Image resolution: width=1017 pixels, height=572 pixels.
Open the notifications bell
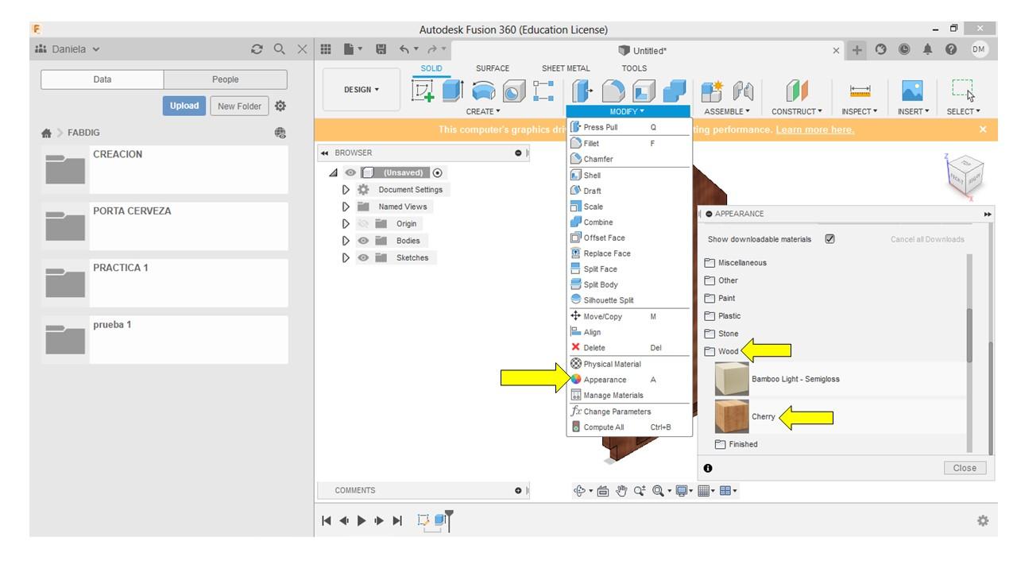click(x=928, y=50)
